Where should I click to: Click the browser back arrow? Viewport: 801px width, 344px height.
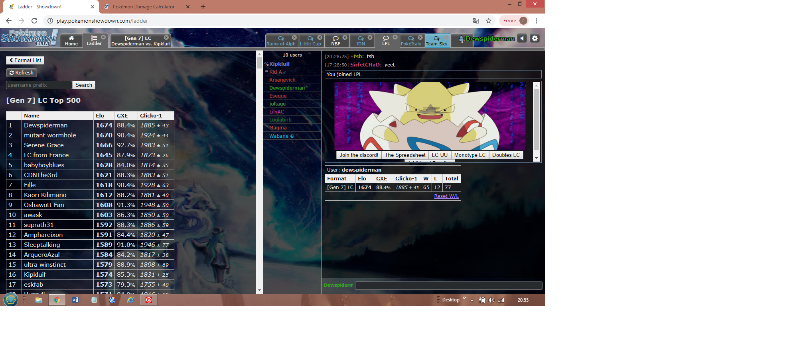coord(9,21)
